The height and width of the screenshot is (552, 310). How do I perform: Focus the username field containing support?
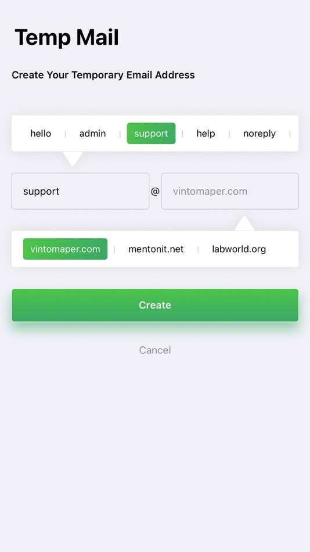[80, 191]
